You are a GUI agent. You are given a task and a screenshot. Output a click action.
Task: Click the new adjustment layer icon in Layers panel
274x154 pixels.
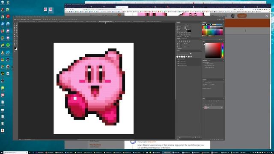pos(216,139)
